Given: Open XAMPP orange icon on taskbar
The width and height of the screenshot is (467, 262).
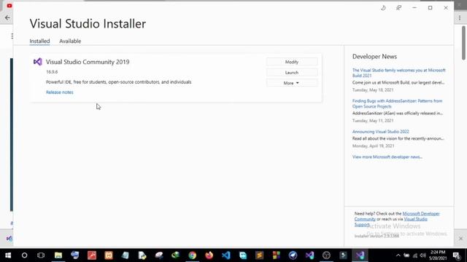Looking at the screenshot, I should pyautogui.click(x=109, y=255).
